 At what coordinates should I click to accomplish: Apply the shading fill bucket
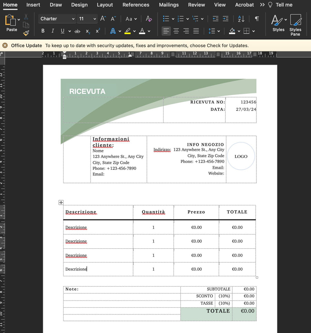pyautogui.click(x=232, y=31)
